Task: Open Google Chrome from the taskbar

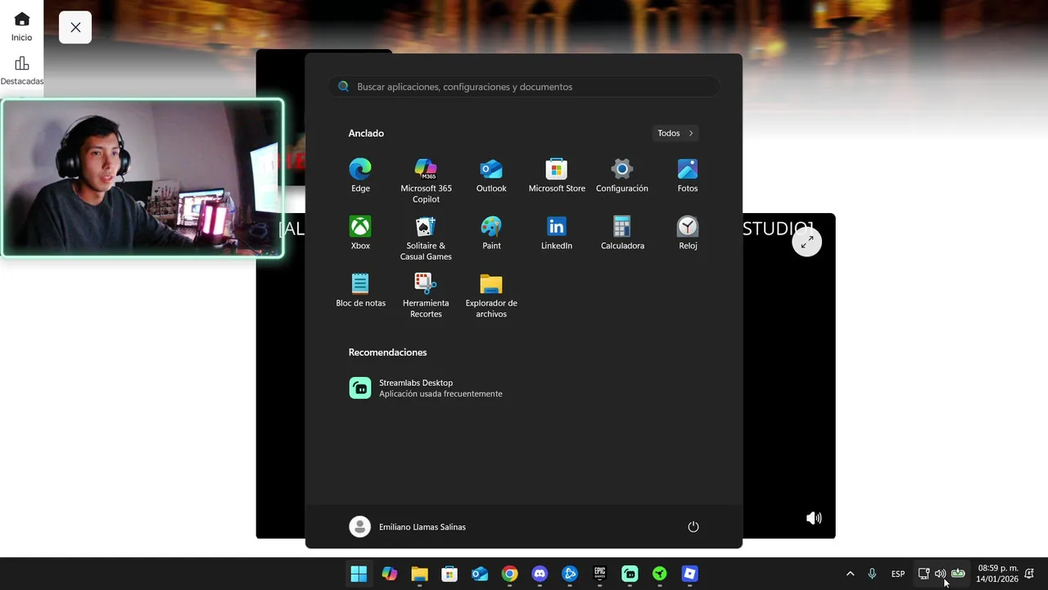Action: click(509, 574)
